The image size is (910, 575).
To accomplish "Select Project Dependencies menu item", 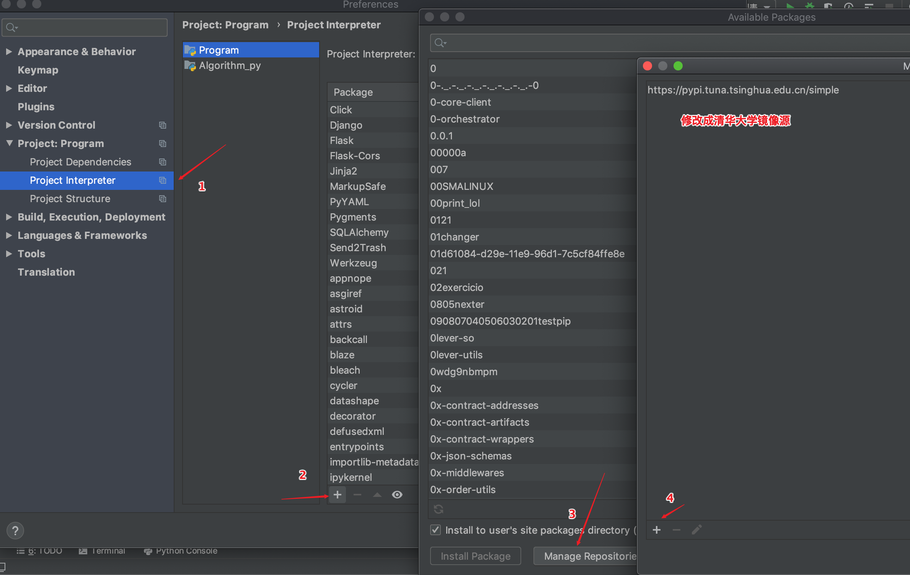I will tap(80, 161).
